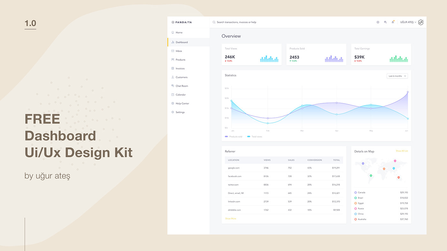Click the Products sidebar icon
This screenshot has height=251, width=447.
point(173,60)
